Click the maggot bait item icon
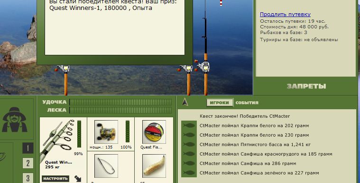This screenshot has height=183, width=360. pyautogui.click(x=154, y=166)
